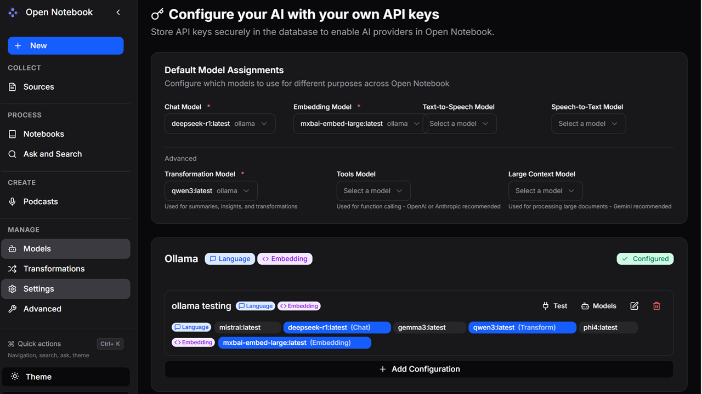Open Sources in the sidebar
The width and height of the screenshot is (702, 394).
coord(65,86)
